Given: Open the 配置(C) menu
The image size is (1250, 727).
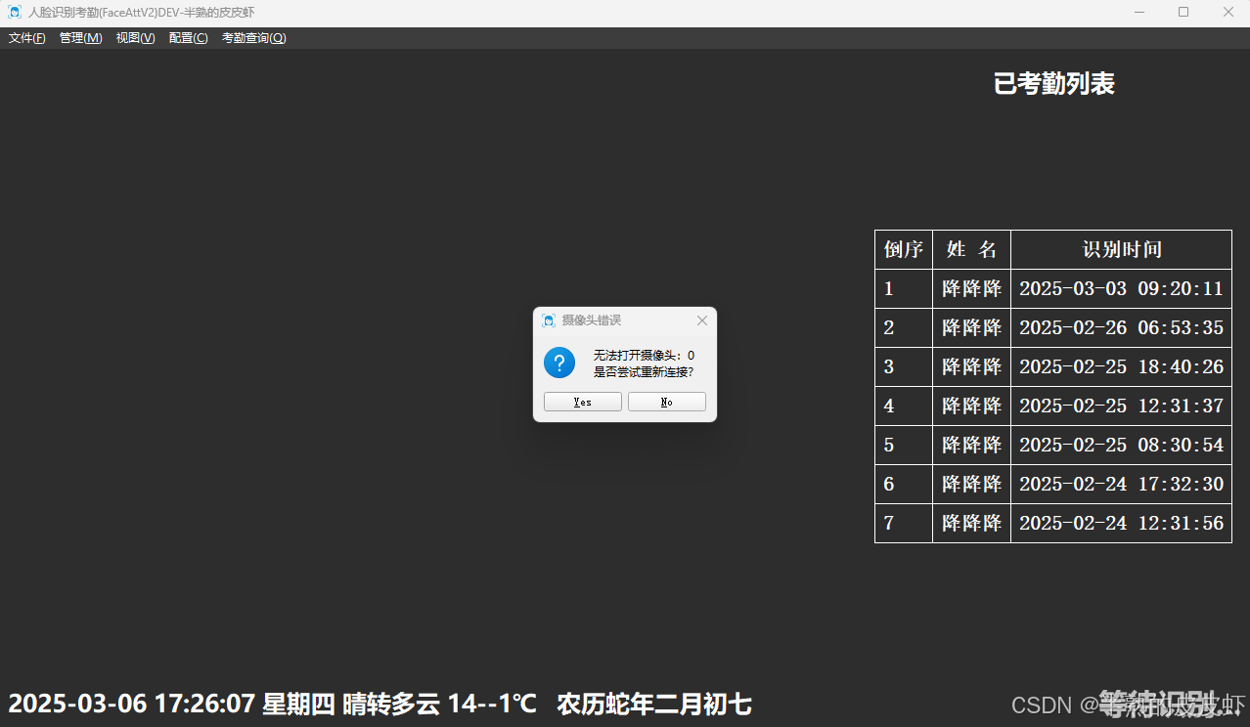Looking at the screenshot, I should 188,38.
